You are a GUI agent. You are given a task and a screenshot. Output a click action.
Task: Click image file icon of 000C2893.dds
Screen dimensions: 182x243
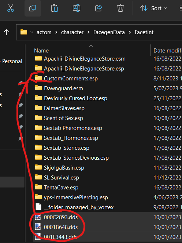coord(38,217)
